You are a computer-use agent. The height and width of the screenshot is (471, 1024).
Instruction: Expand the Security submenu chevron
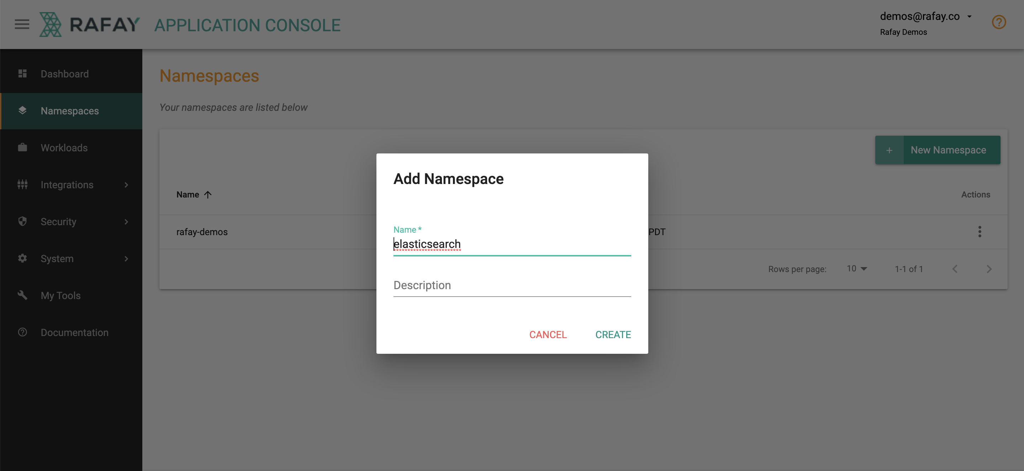[126, 221]
